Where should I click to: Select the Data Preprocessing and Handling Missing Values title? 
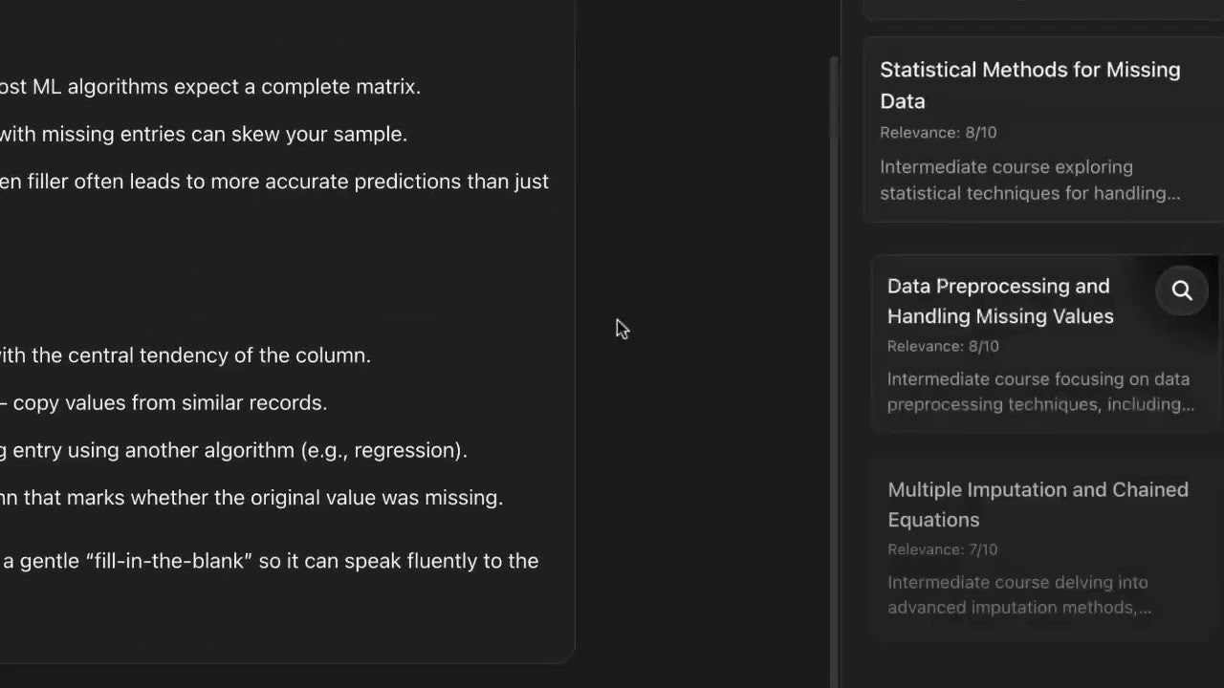(x=999, y=301)
